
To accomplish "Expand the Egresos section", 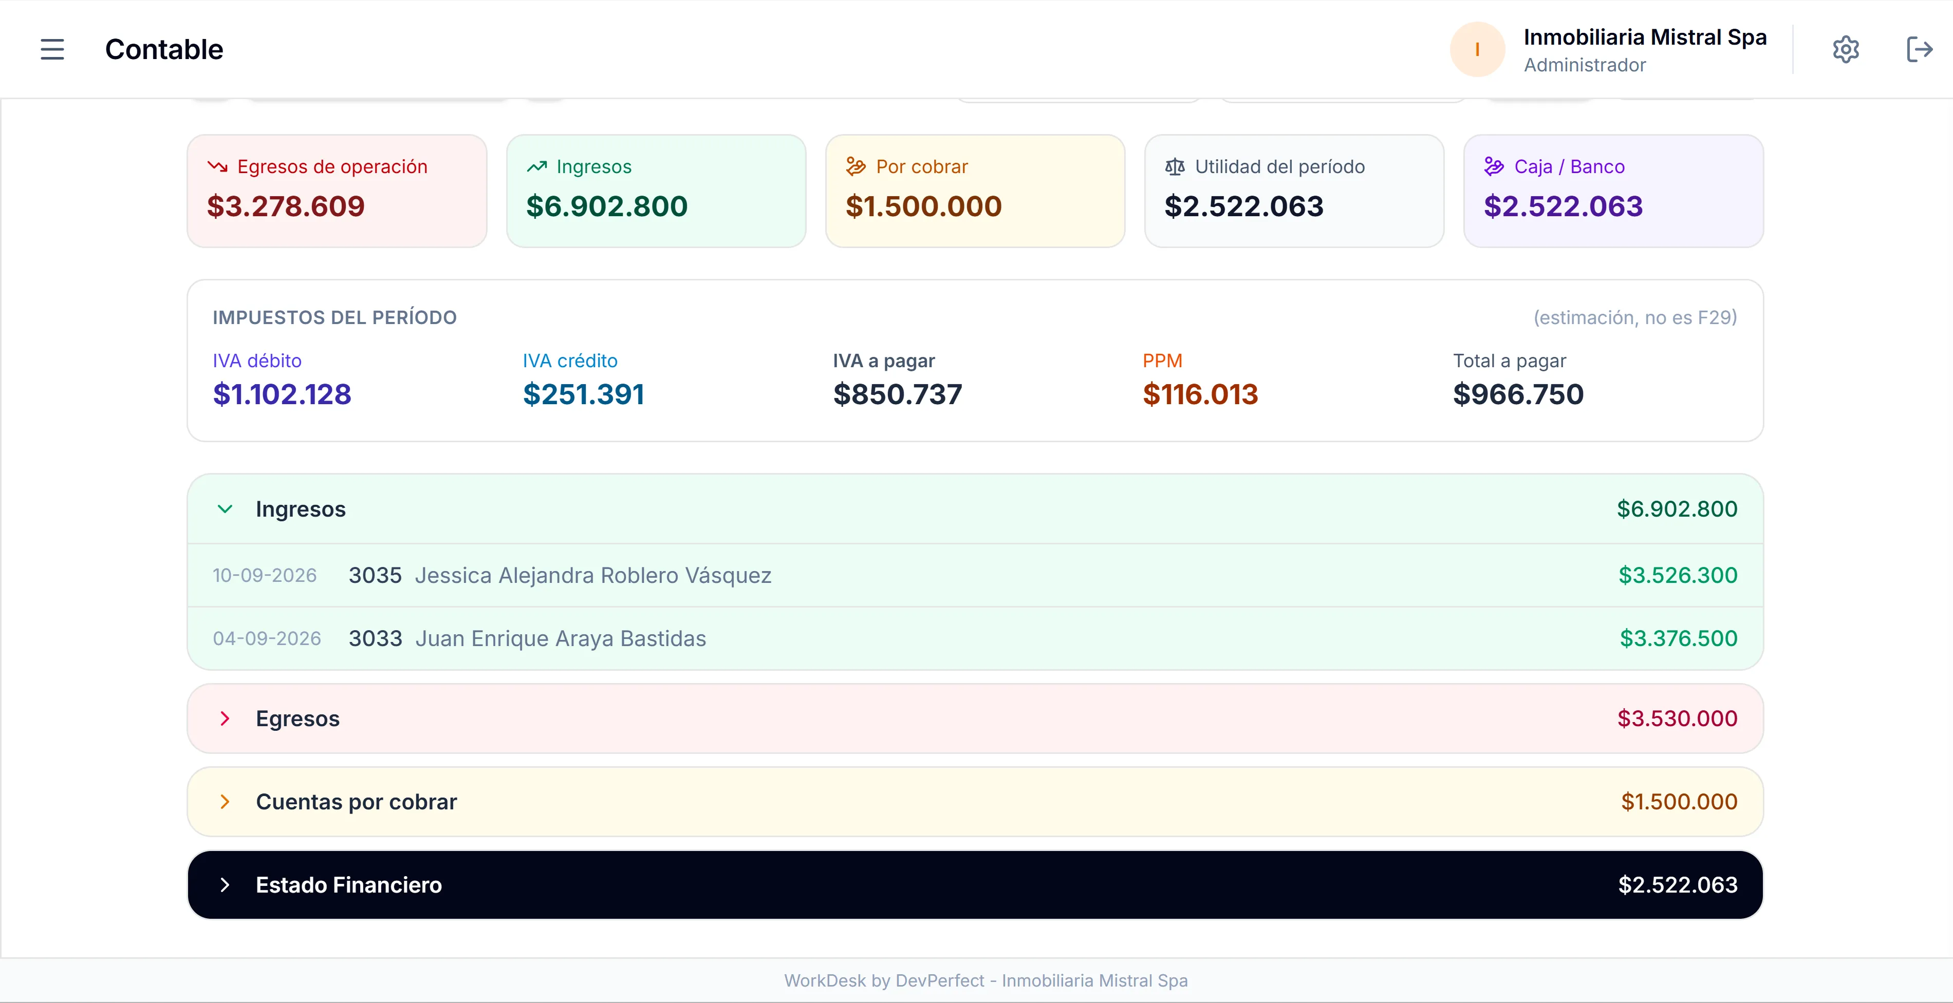I will tap(975, 718).
